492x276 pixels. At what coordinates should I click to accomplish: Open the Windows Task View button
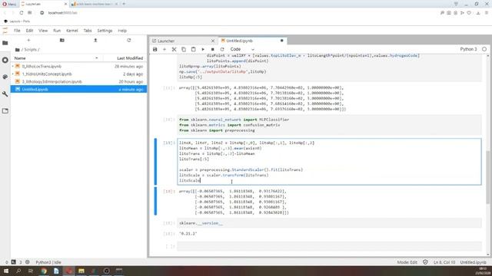[x=31, y=271]
